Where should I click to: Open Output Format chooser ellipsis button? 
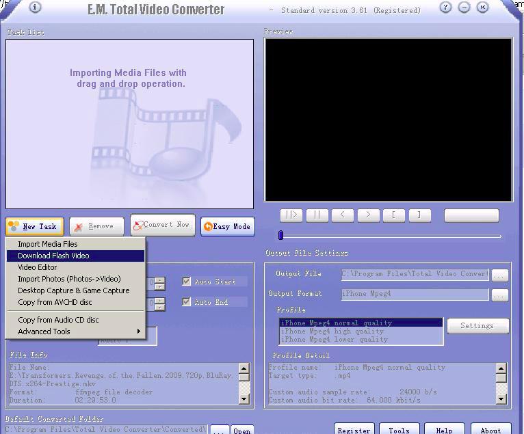[499, 295]
